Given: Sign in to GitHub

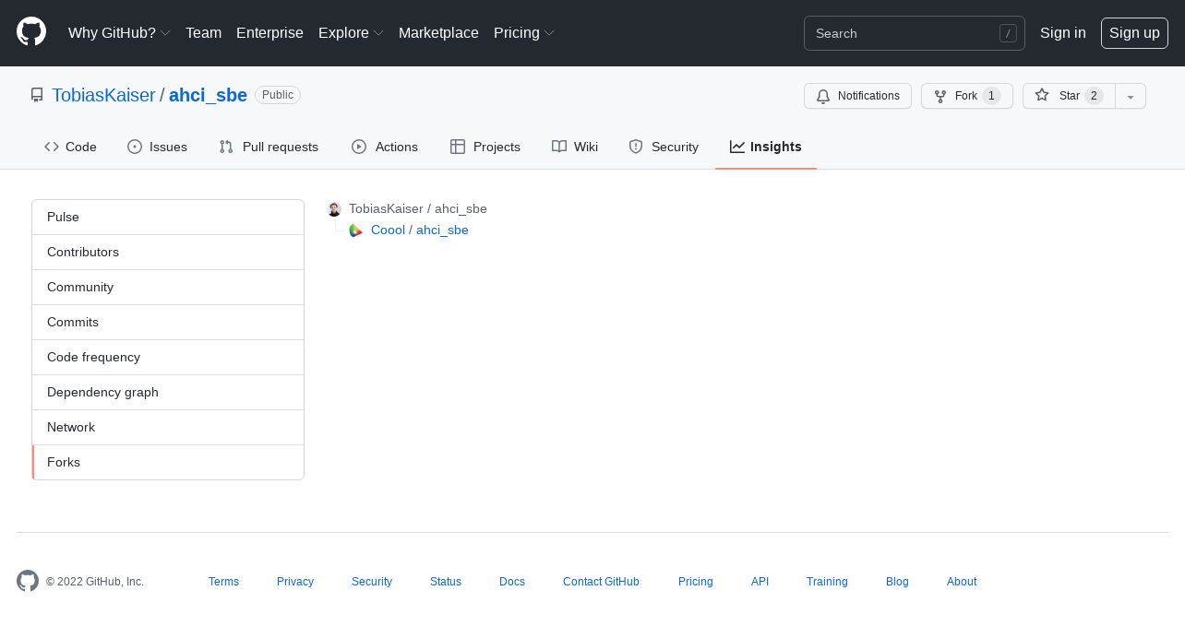Looking at the screenshot, I should click(x=1062, y=32).
